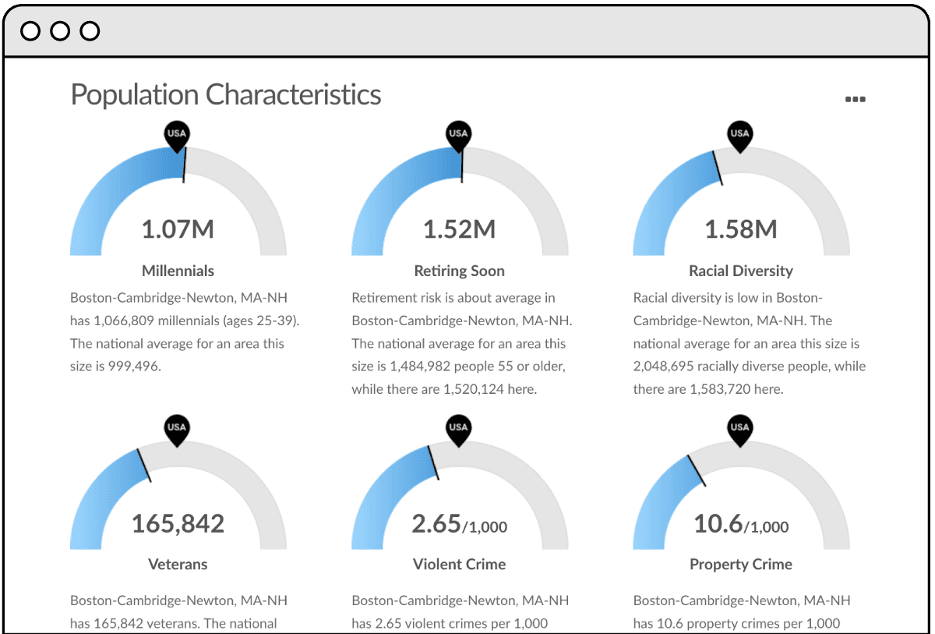Select the Millennials 1.07M gauge value
The width and height of the screenshot is (935, 634).
click(x=178, y=229)
